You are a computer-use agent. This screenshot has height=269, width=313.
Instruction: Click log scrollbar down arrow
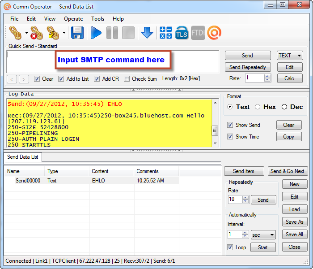(215, 143)
